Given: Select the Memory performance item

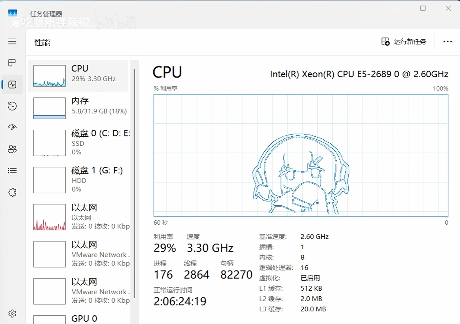Looking at the screenshot, I should (78, 108).
